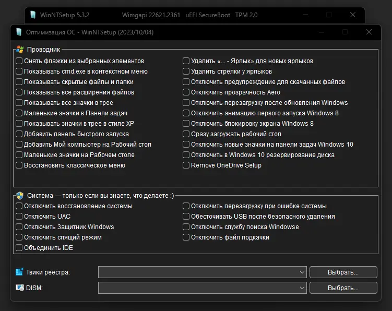Check Remove OneDrive Setup
The height and width of the screenshot is (311, 392).
click(x=186, y=165)
